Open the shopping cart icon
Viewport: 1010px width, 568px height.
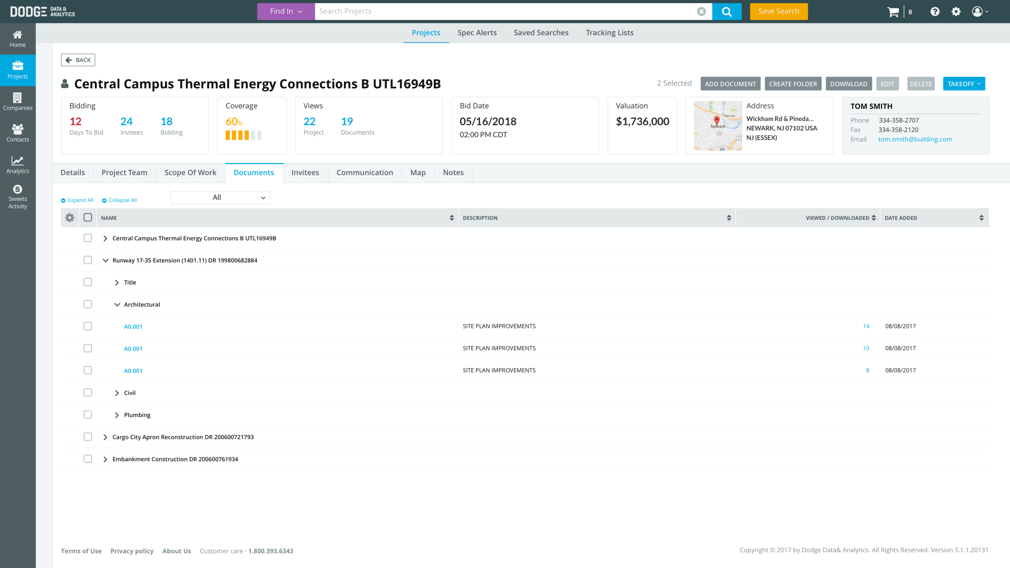[893, 12]
